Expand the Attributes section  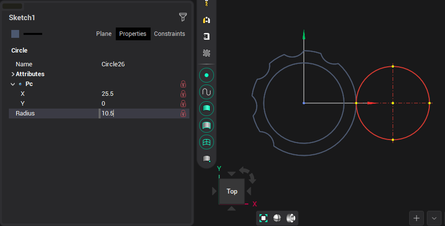click(13, 74)
